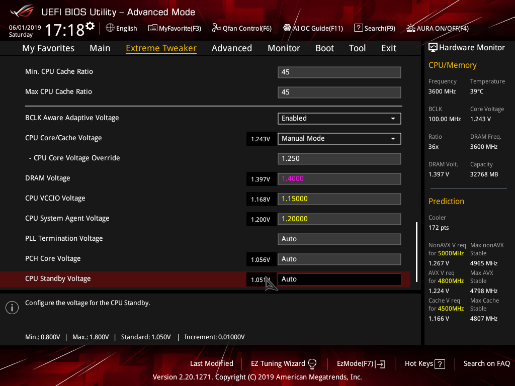Click the settings list scrollbar
This screenshot has width=515, height=386.
pyautogui.click(x=416, y=252)
